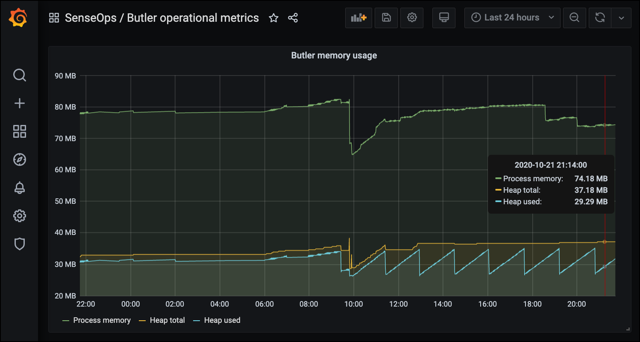Click the Create plus icon in sidebar

[20, 103]
